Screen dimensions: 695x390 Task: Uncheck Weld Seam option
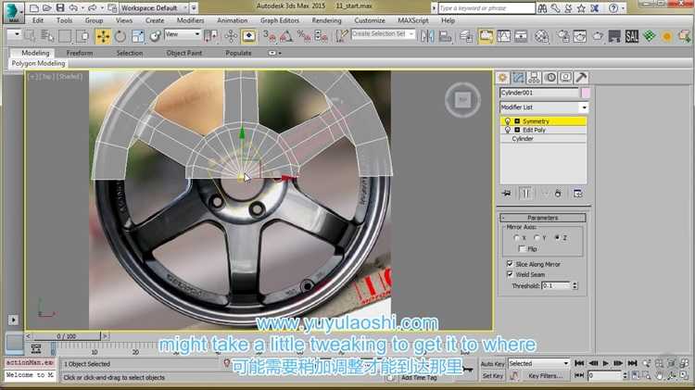[x=510, y=274]
